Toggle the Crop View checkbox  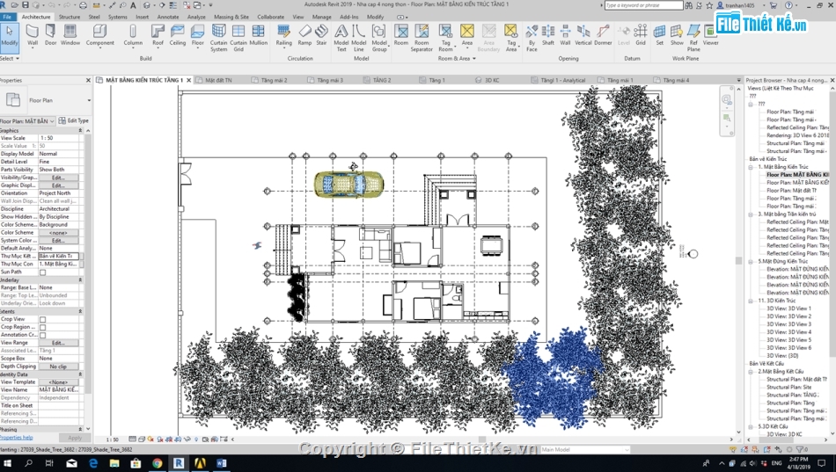tap(43, 320)
